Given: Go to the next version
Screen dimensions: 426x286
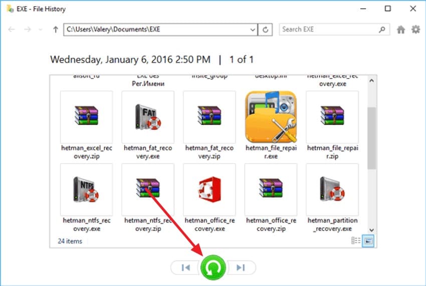Looking at the screenshot, I should coord(241,268).
